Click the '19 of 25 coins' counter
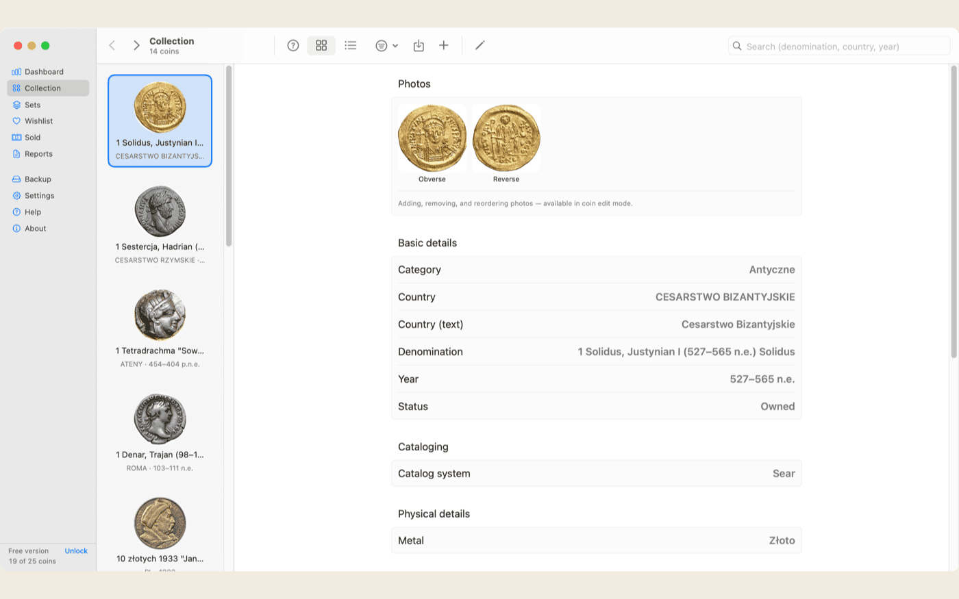 [x=32, y=561]
